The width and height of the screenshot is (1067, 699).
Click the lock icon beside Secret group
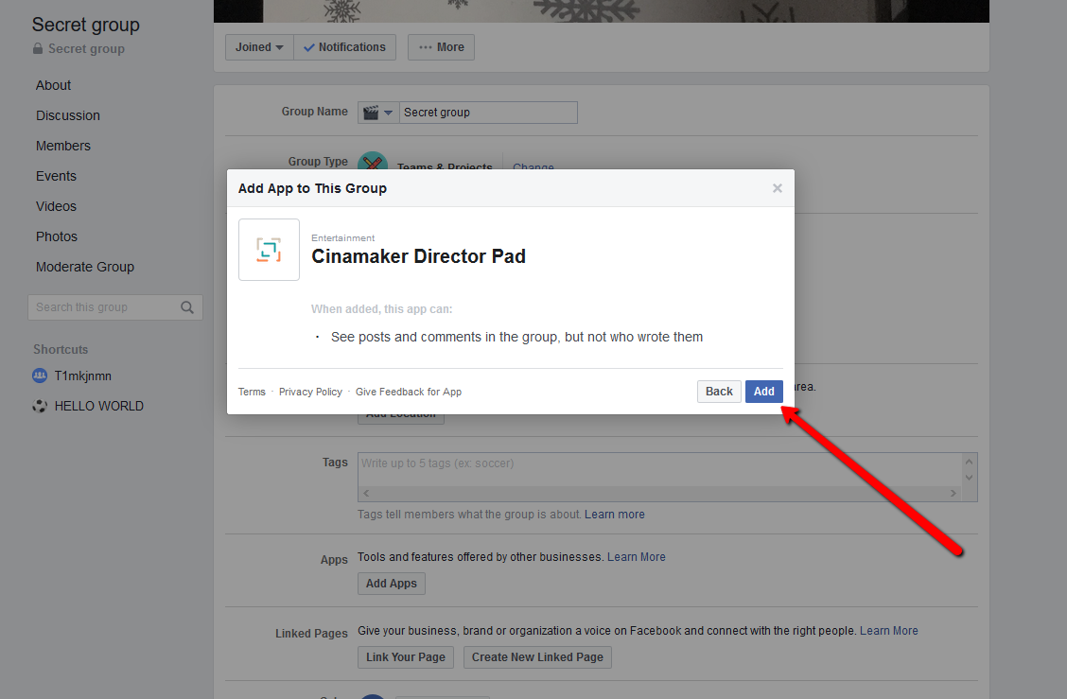(38, 49)
